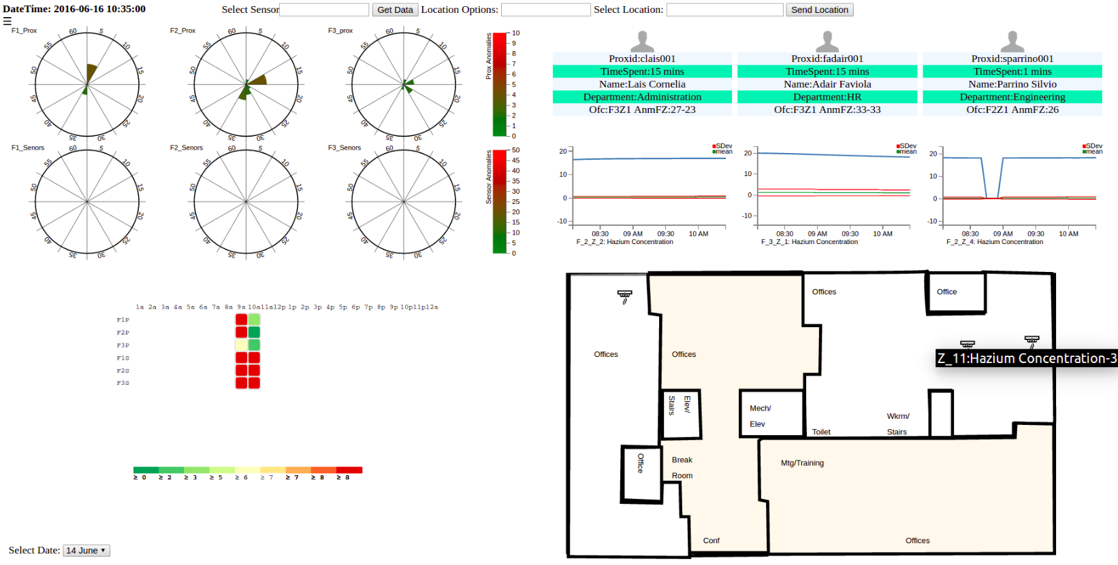Click the rightmost sensor icon on the floor plan

click(x=1032, y=339)
